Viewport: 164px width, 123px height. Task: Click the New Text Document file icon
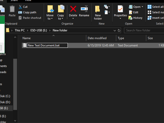coord(25,45)
